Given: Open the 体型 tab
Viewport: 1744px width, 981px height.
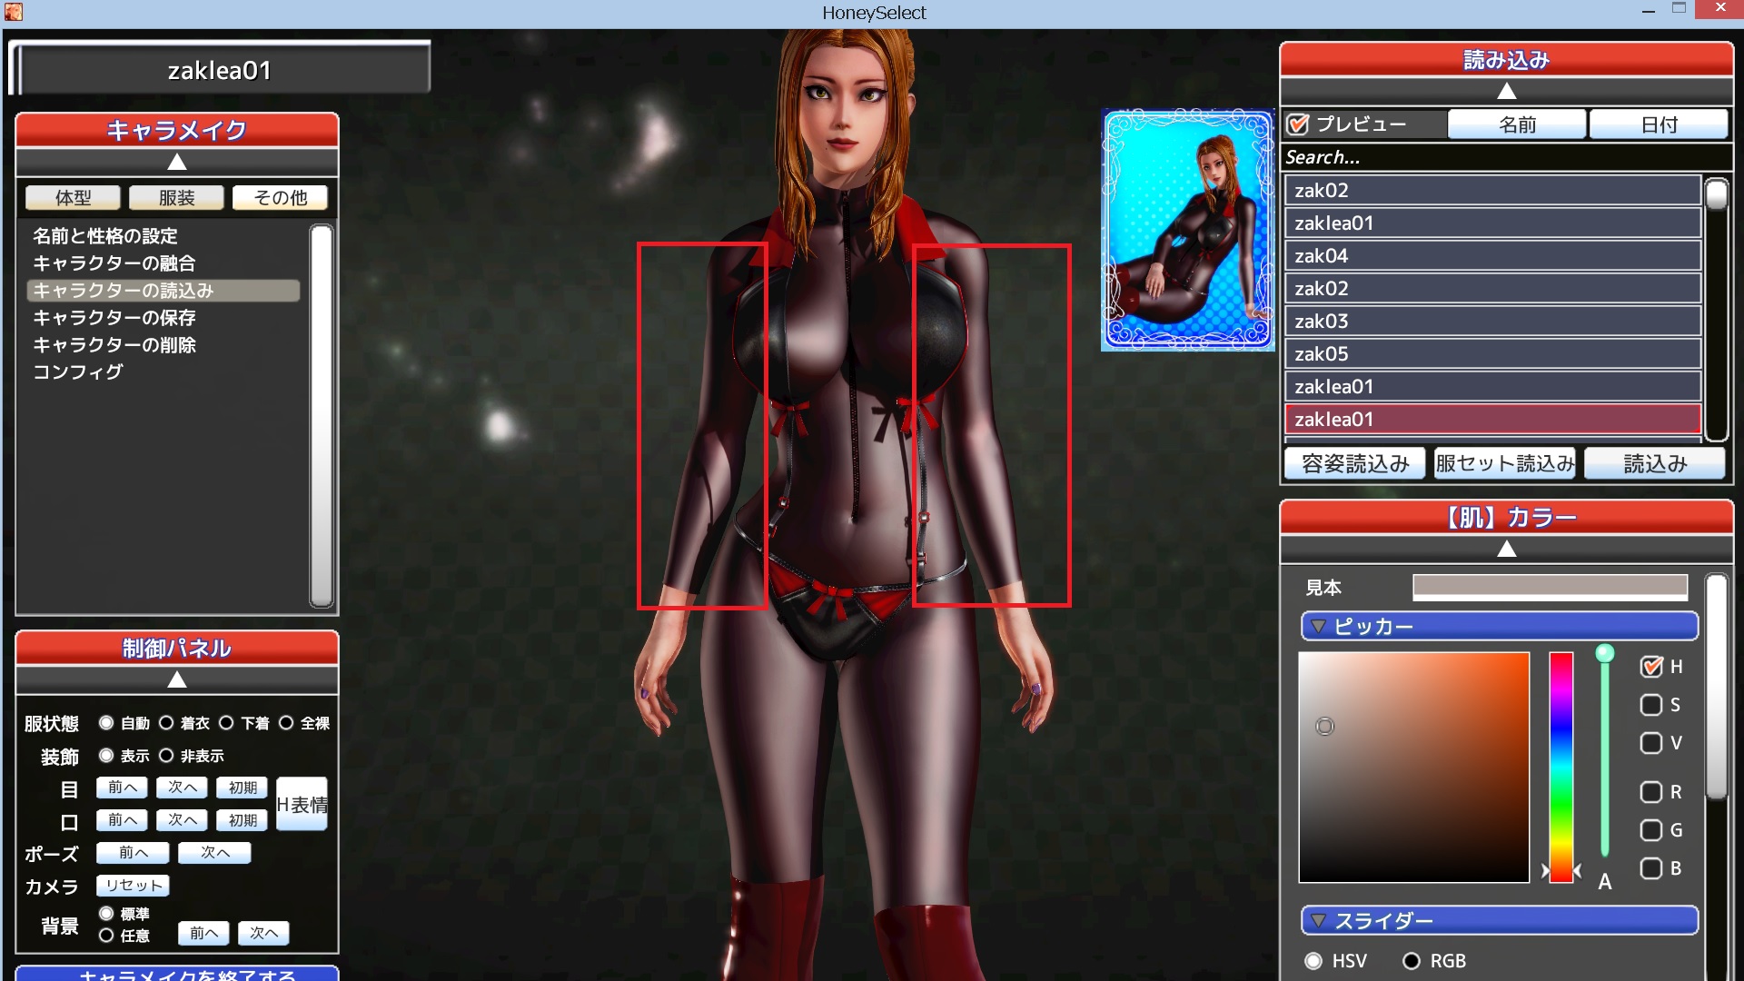Looking at the screenshot, I should pyautogui.click(x=73, y=198).
